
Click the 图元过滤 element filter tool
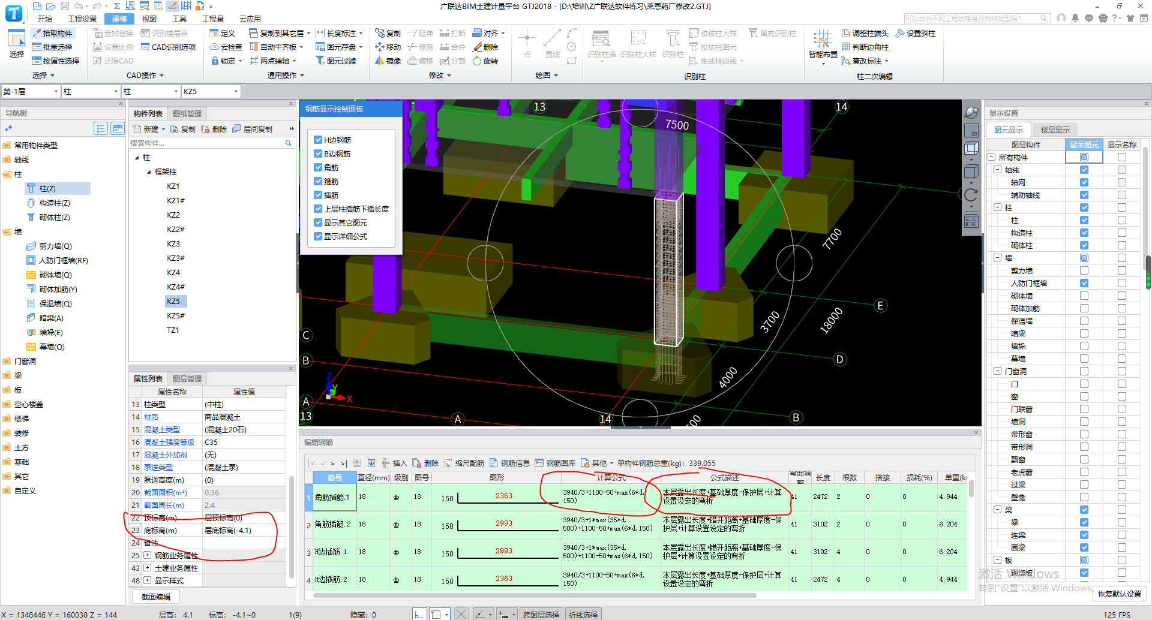336,61
